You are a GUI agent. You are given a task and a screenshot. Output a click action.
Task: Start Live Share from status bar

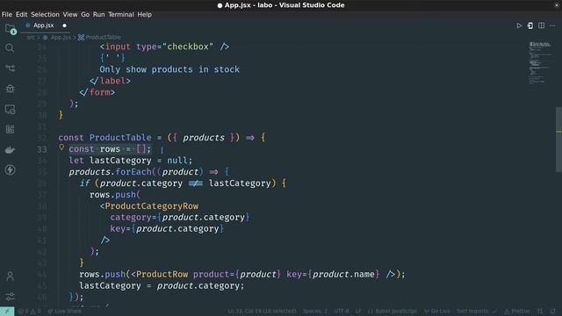pos(64,312)
